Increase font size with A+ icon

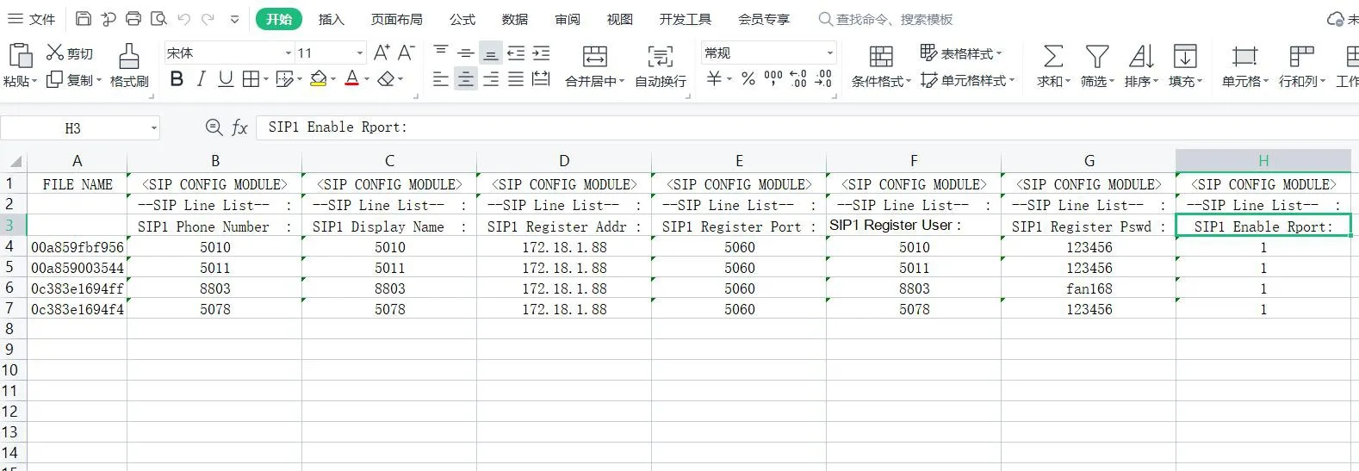(x=382, y=53)
